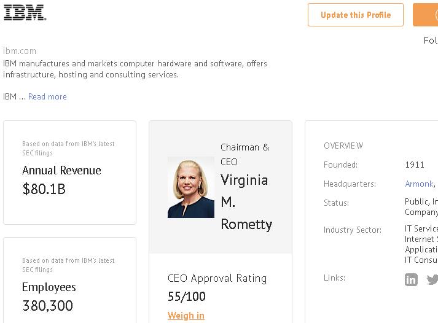The width and height of the screenshot is (438, 323).
Task: Click the $80.1B Annual Revenue figure
Action: point(44,189)
